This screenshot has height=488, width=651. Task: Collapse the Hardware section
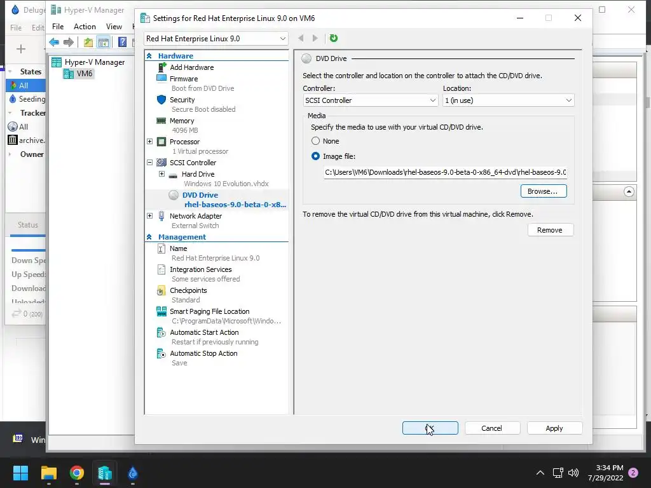149,56
